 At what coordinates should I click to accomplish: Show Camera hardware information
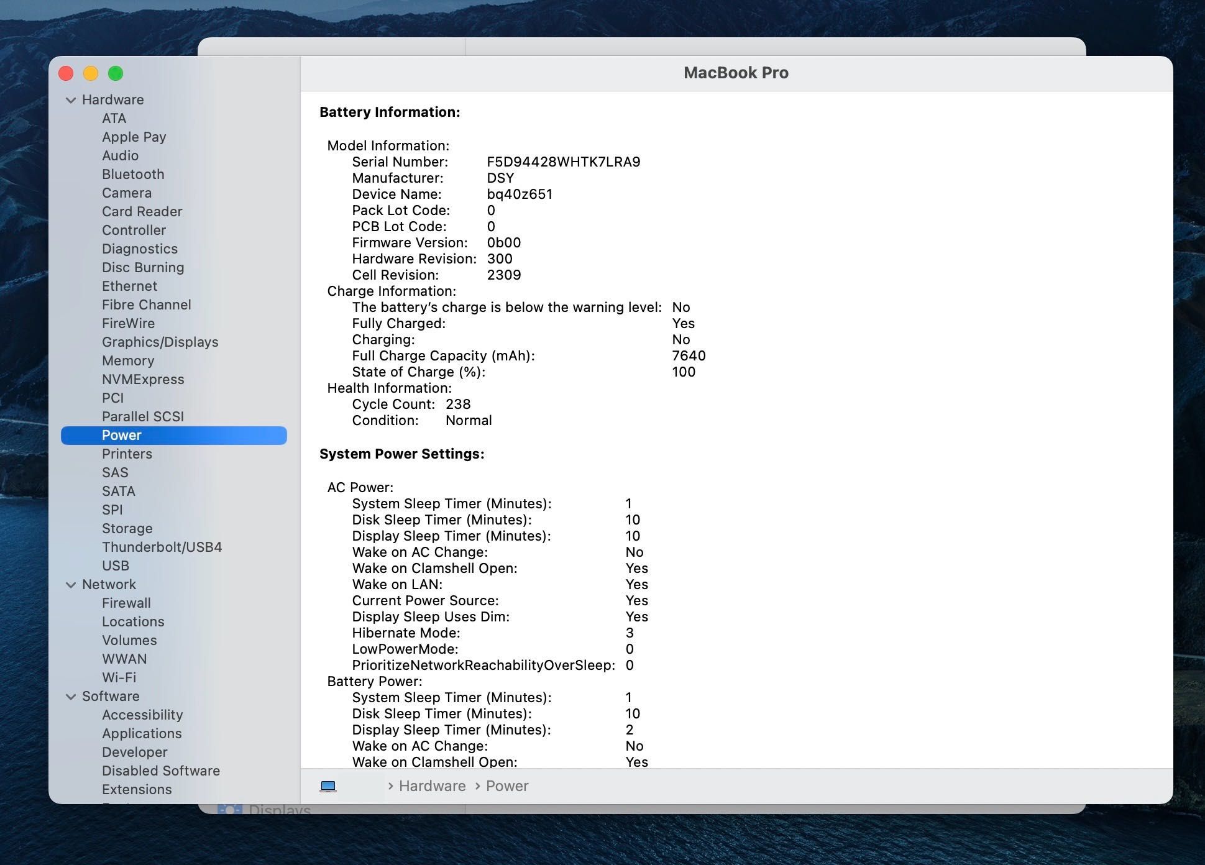(x=127, y=193)
